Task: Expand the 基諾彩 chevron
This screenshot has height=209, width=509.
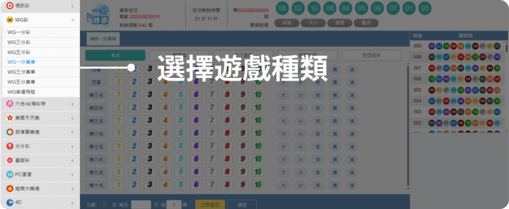Action: pos(73,160)
